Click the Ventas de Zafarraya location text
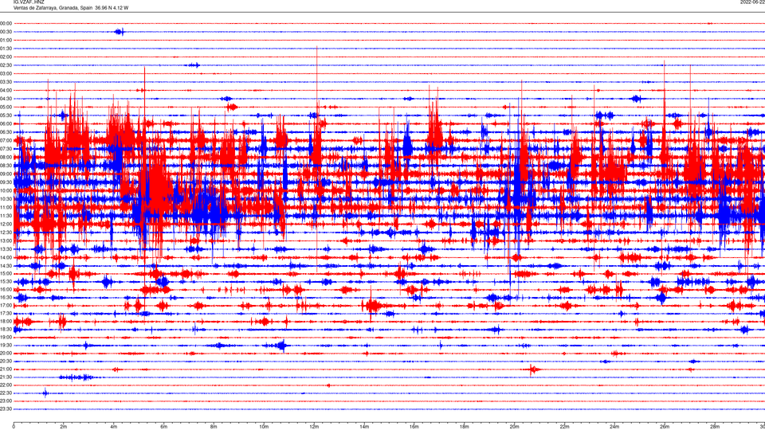This screenshot has width=765, height=430. [x=71, y=8]
